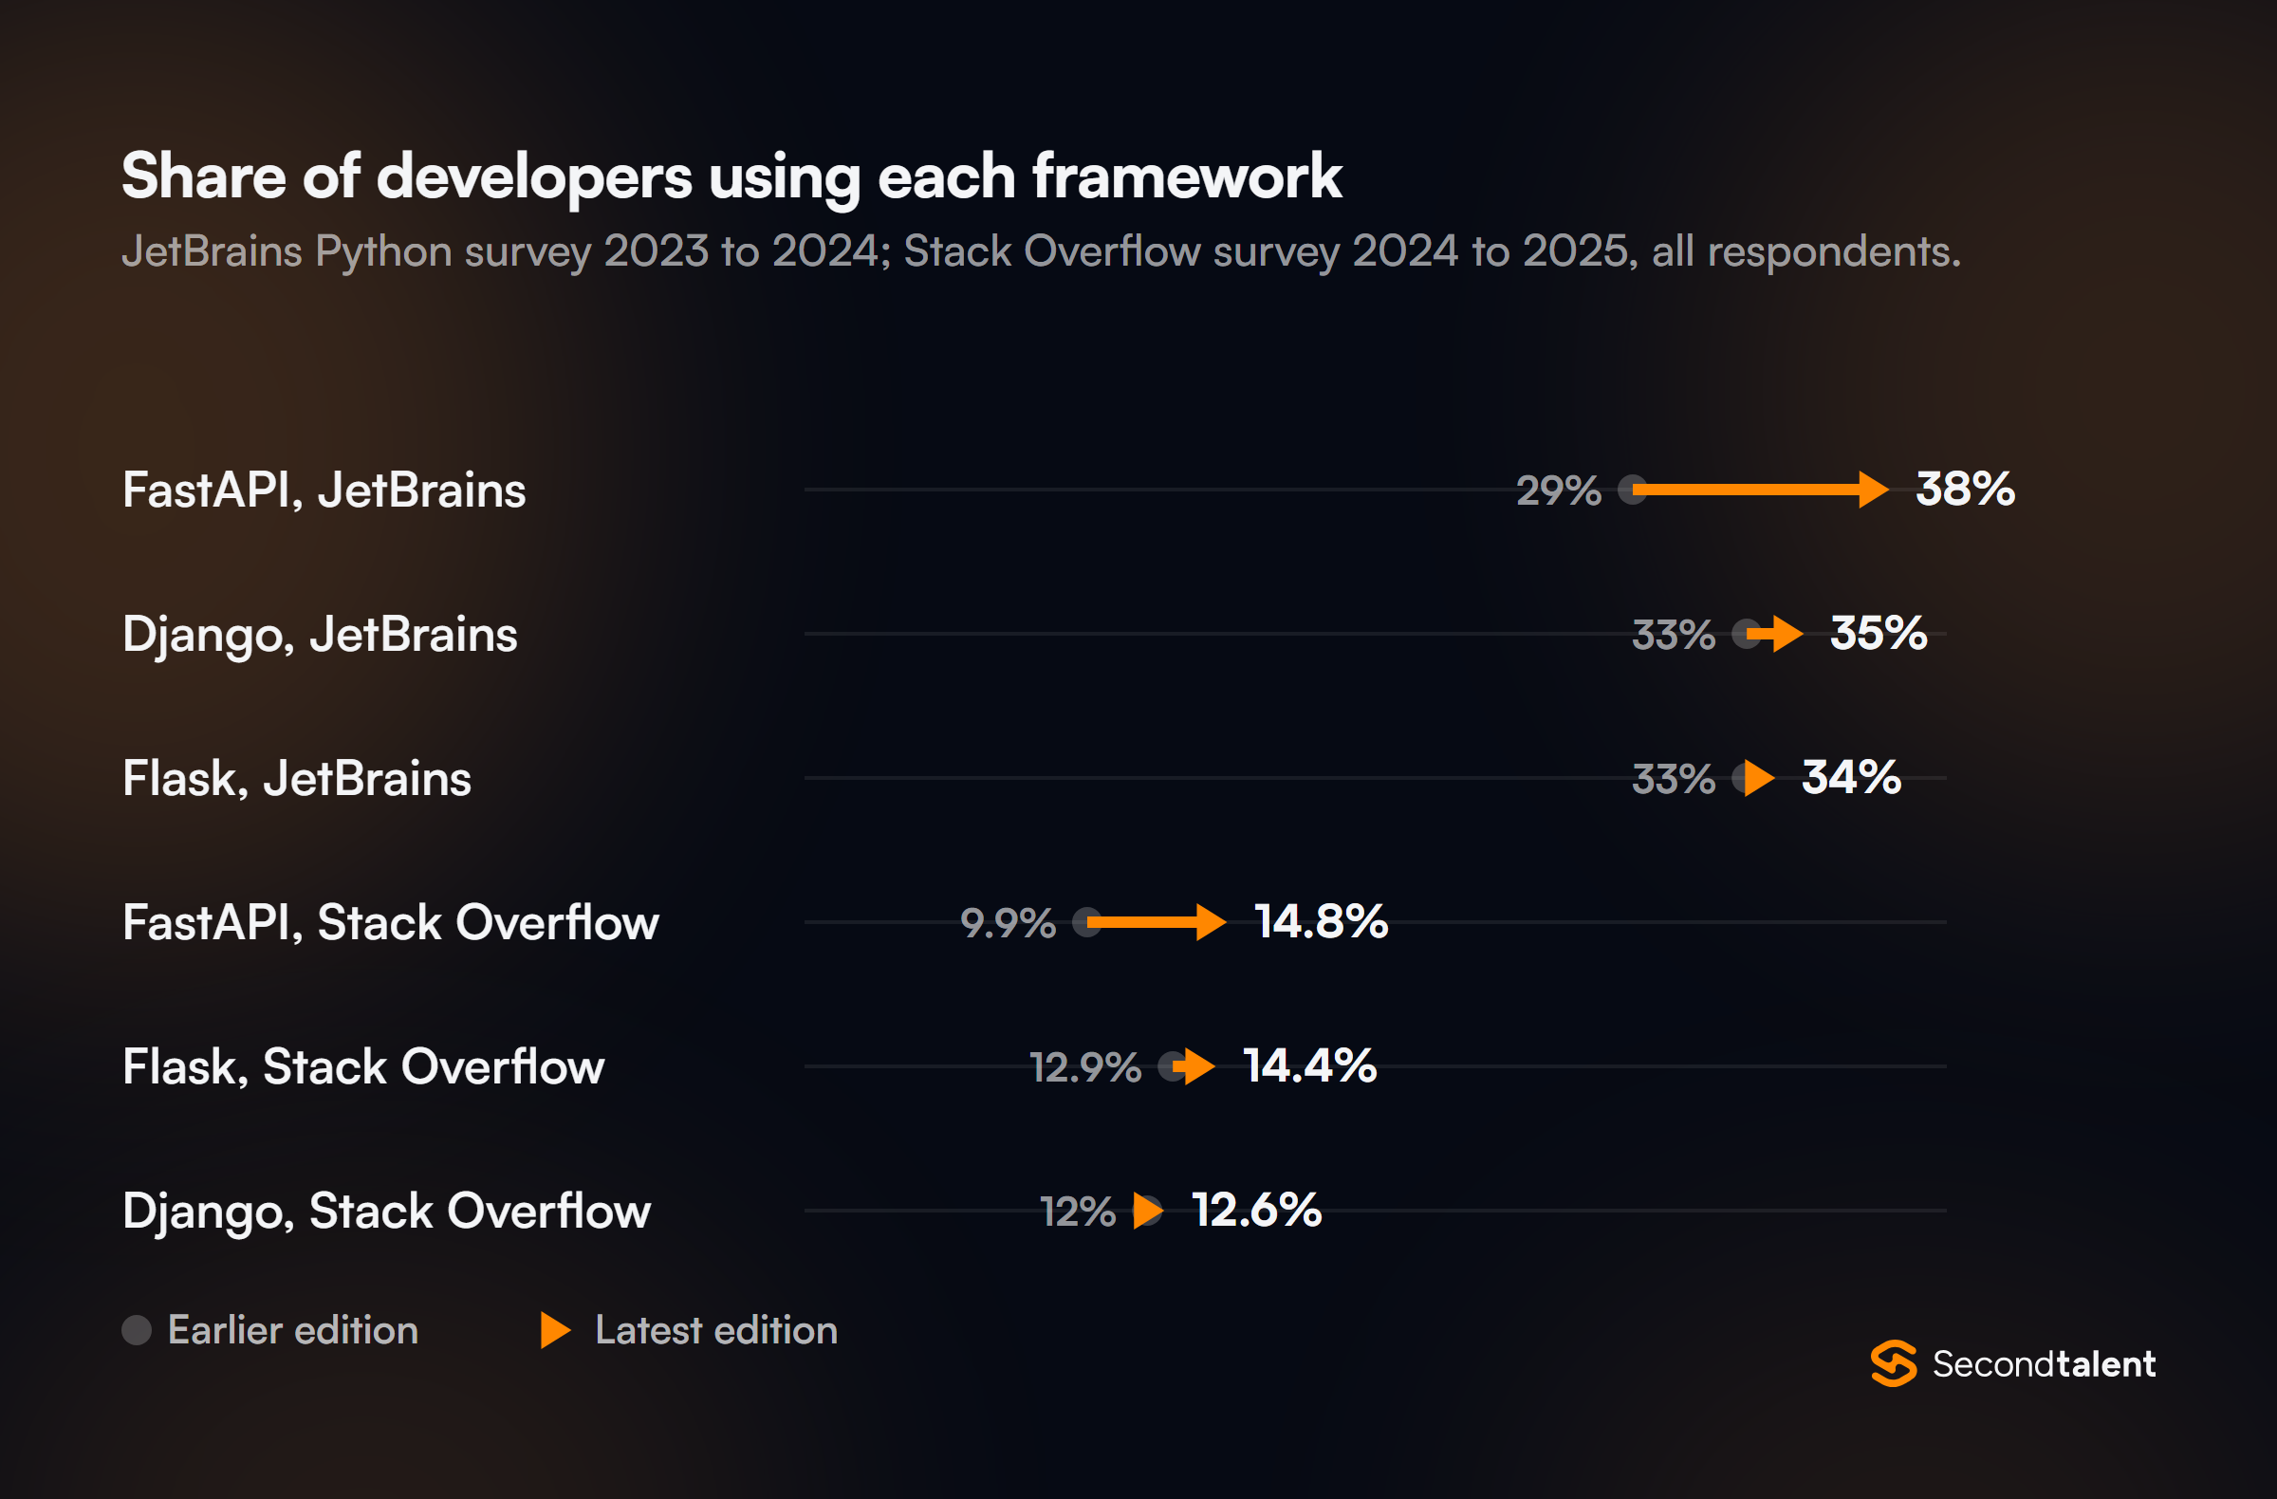Click the 35% latest value
Image resolution: width=2277 pixels, height=1499 pixels.
point(1878,633)
